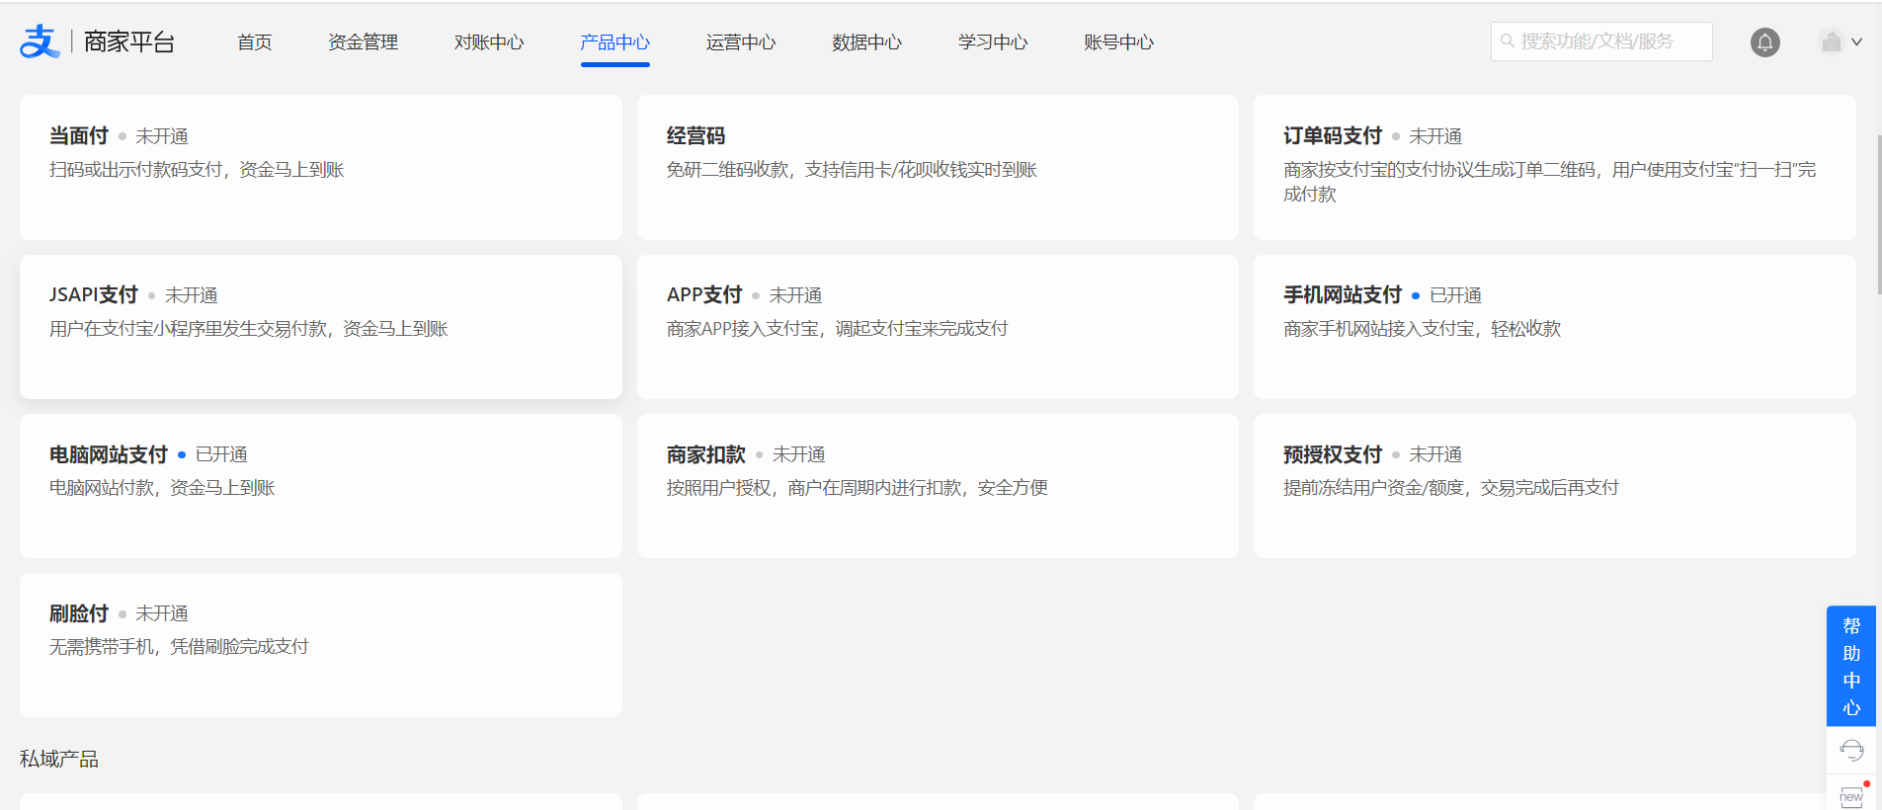
Task: Click the merchant account avatar icon
Action: 1831,41
